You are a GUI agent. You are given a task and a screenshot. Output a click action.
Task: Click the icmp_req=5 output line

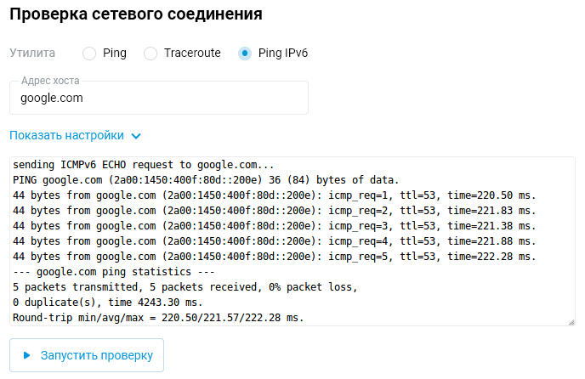pyautogui.click(x=275, y=257)
